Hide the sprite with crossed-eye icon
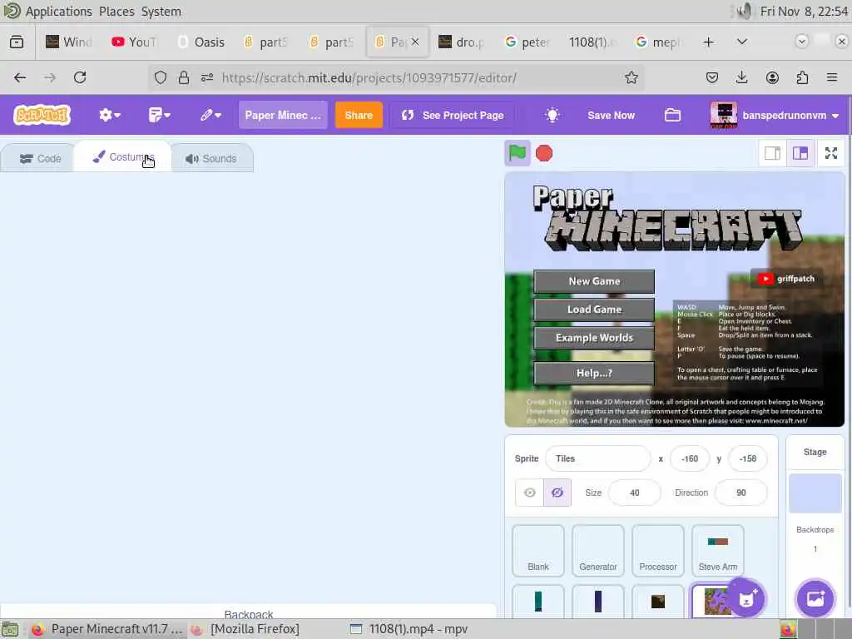Viewport: 852px width, 639px height. (557, 493)
